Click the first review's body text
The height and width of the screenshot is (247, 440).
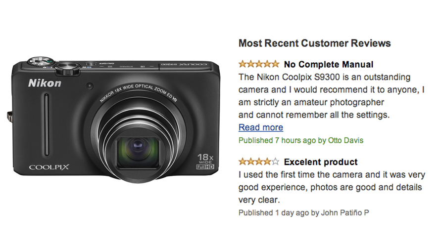coord(330,96)
